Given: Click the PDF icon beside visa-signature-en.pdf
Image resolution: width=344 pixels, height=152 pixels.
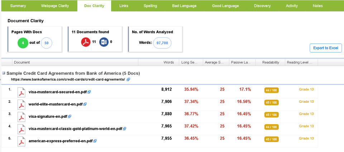Looking at the screenshot, I should [22, 117].
